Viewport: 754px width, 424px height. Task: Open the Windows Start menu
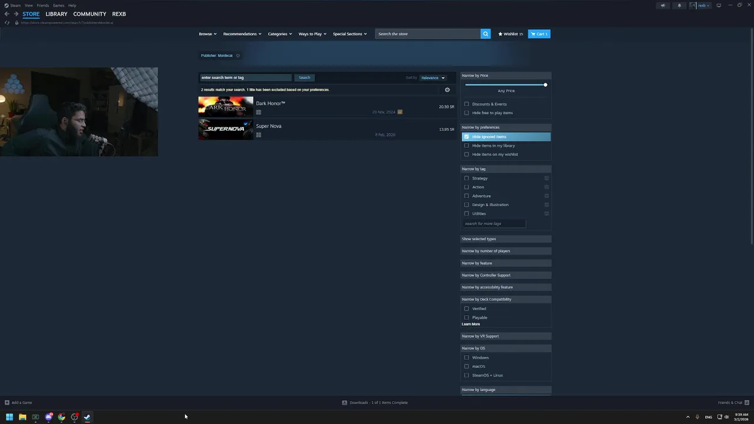(x=9, y=417)
